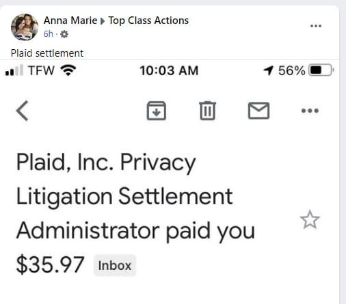Click the post privacy gear icon
The image size is (346, 304).
[x=64, y=34]
